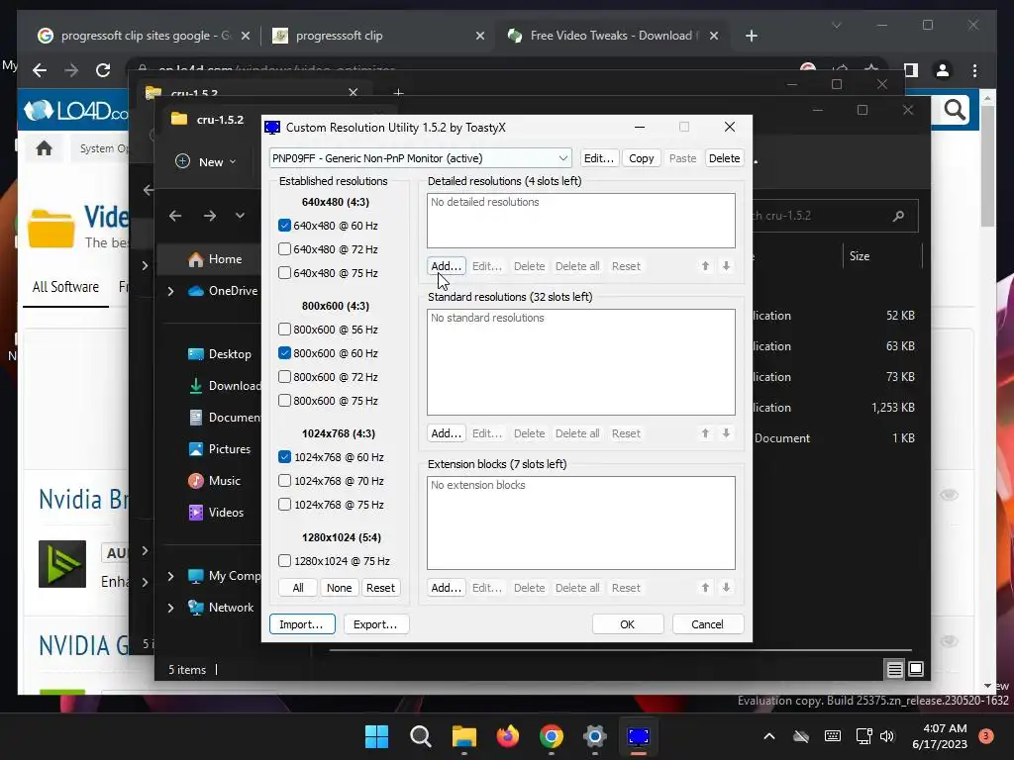
Task: Click inside the extension blocks list
Action: 580,522
